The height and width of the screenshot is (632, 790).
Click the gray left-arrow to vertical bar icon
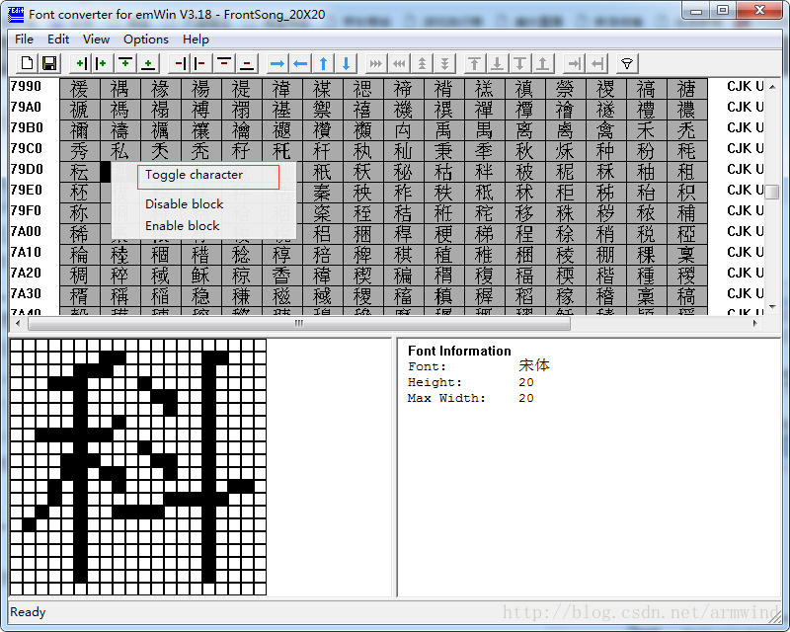tap(597, 63)
